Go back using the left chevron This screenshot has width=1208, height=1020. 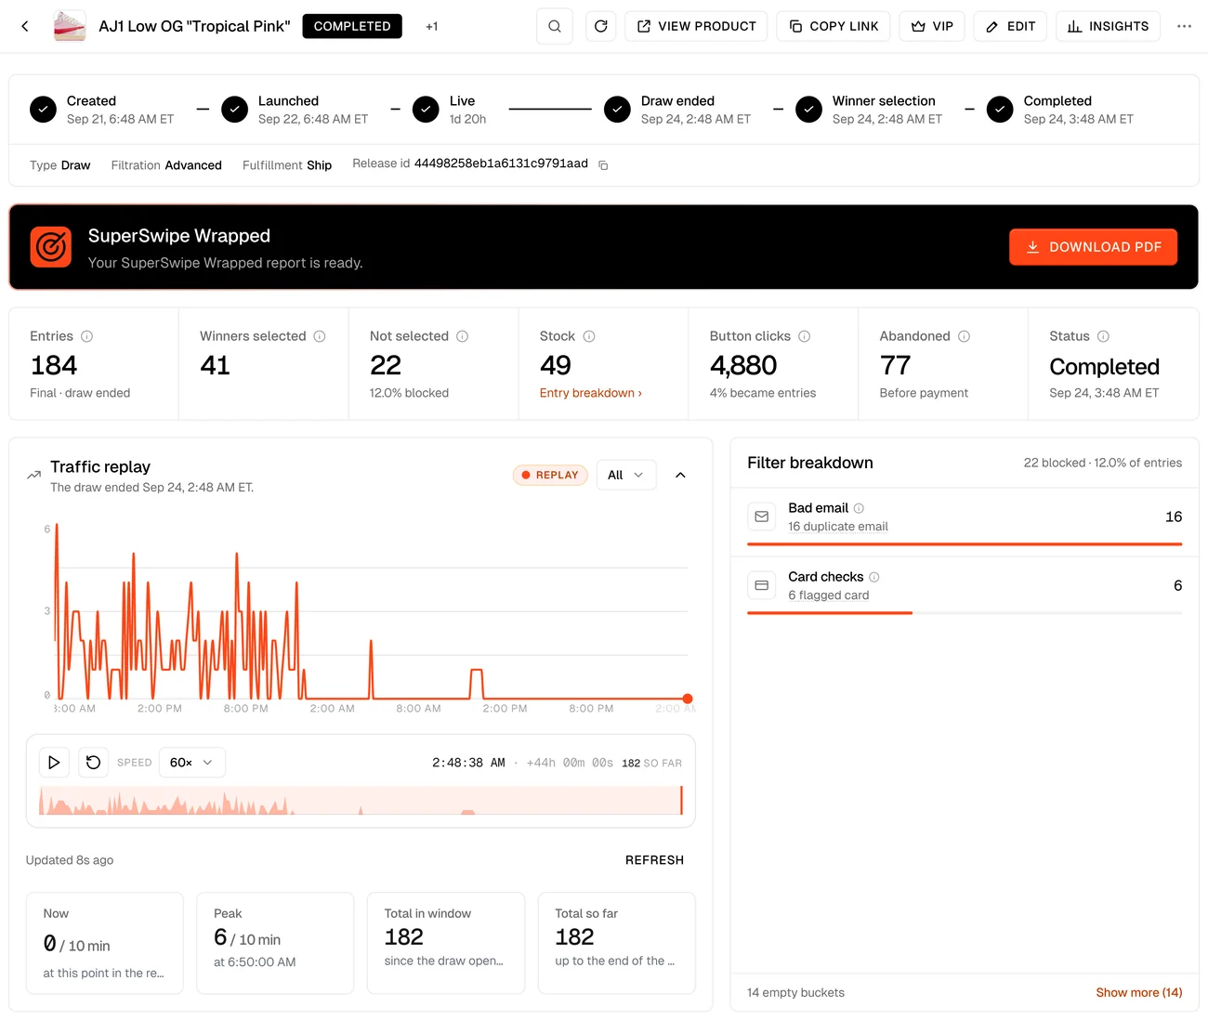pyautogui.click(x=25, y=26)
